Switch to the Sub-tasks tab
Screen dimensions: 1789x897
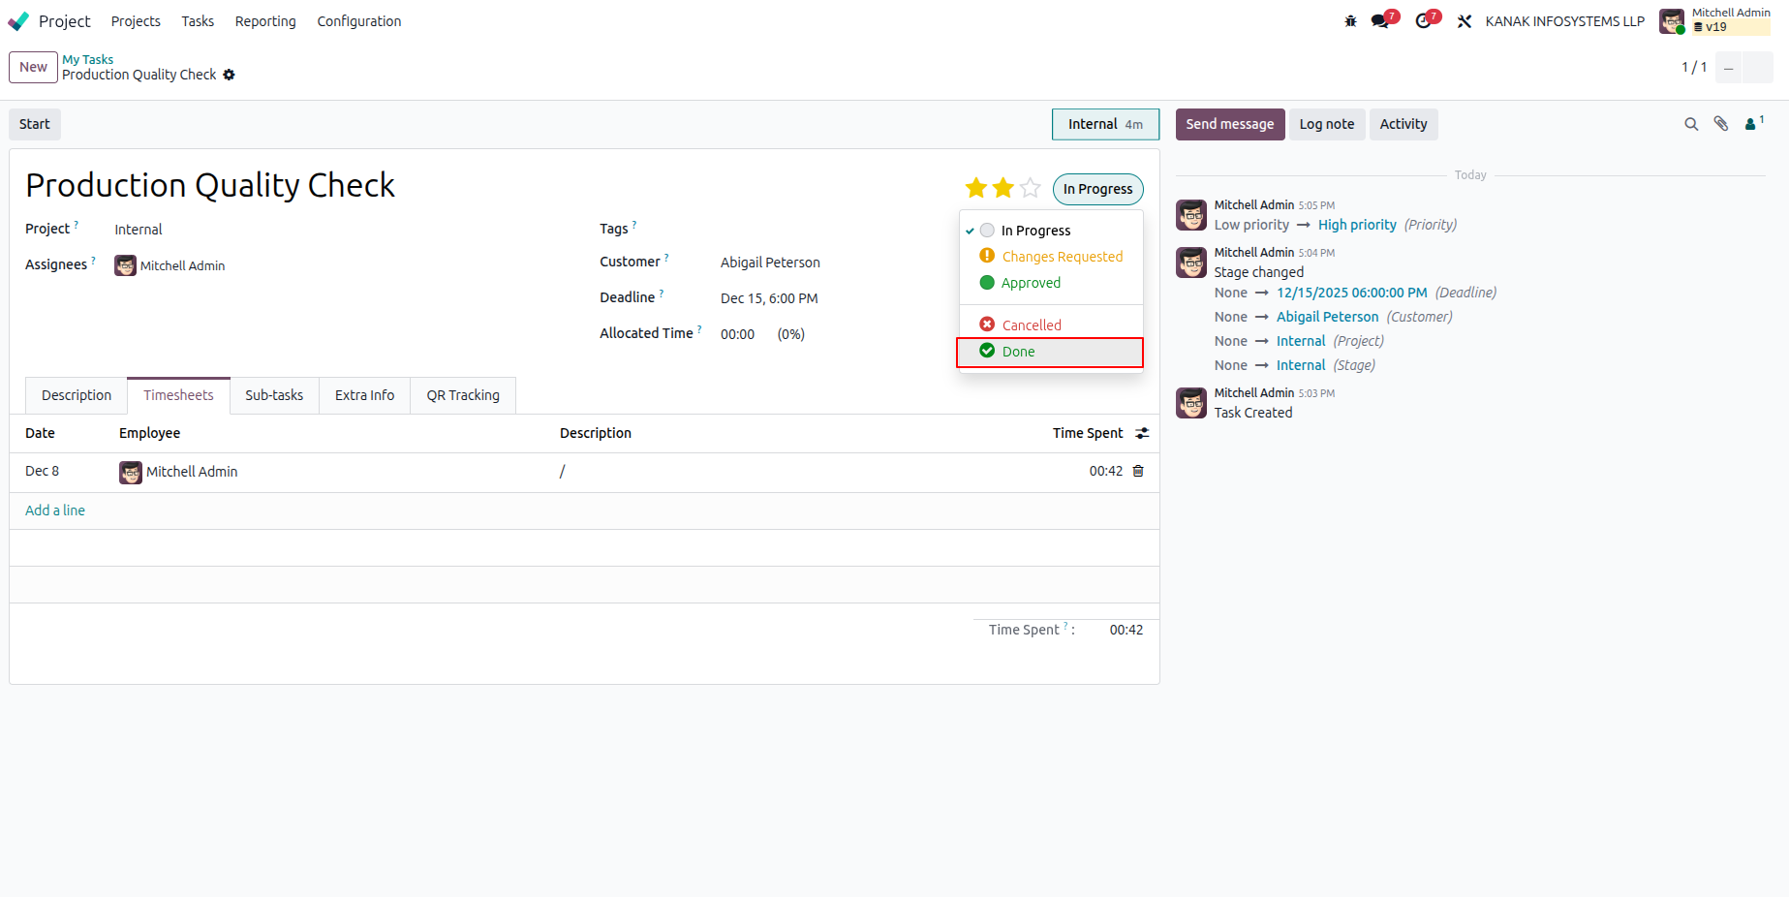click(x=274, y=395)
